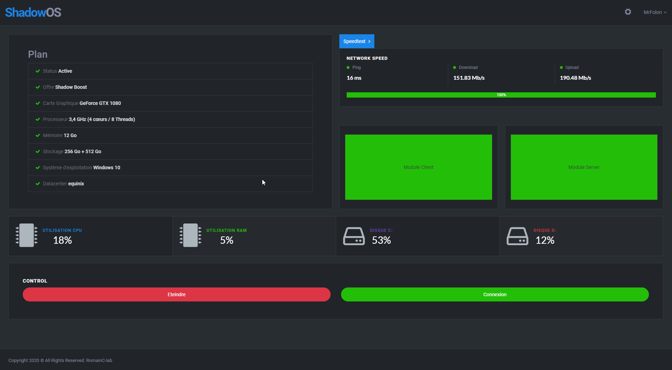Viewport: 672px width, 370px height.
Task: Open the settings gear icon
Action: (628, 12)
